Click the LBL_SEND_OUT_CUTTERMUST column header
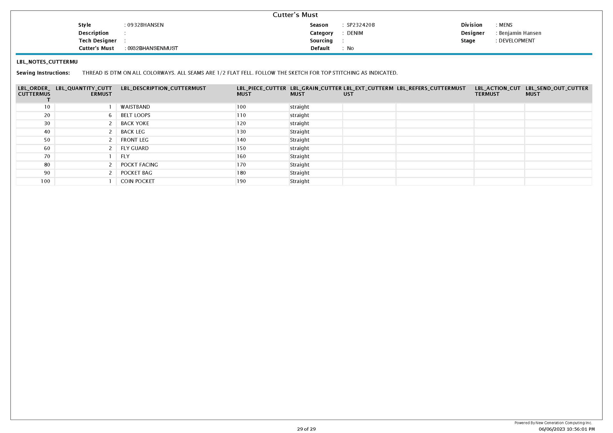613x433 pixels. [556, 91]
